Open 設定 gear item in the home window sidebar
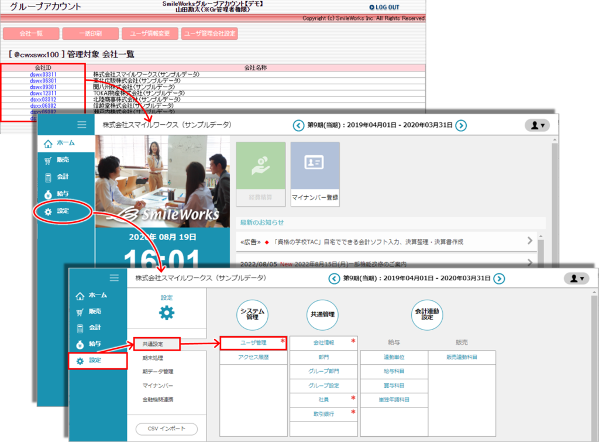Image resolution: width=599 pixels, height=442 pixels. click(63, 211)
